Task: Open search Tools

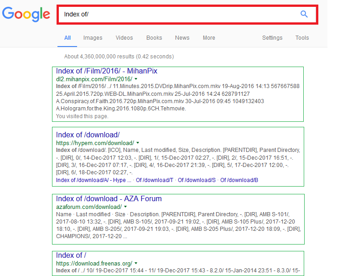Action: (302, 38)
